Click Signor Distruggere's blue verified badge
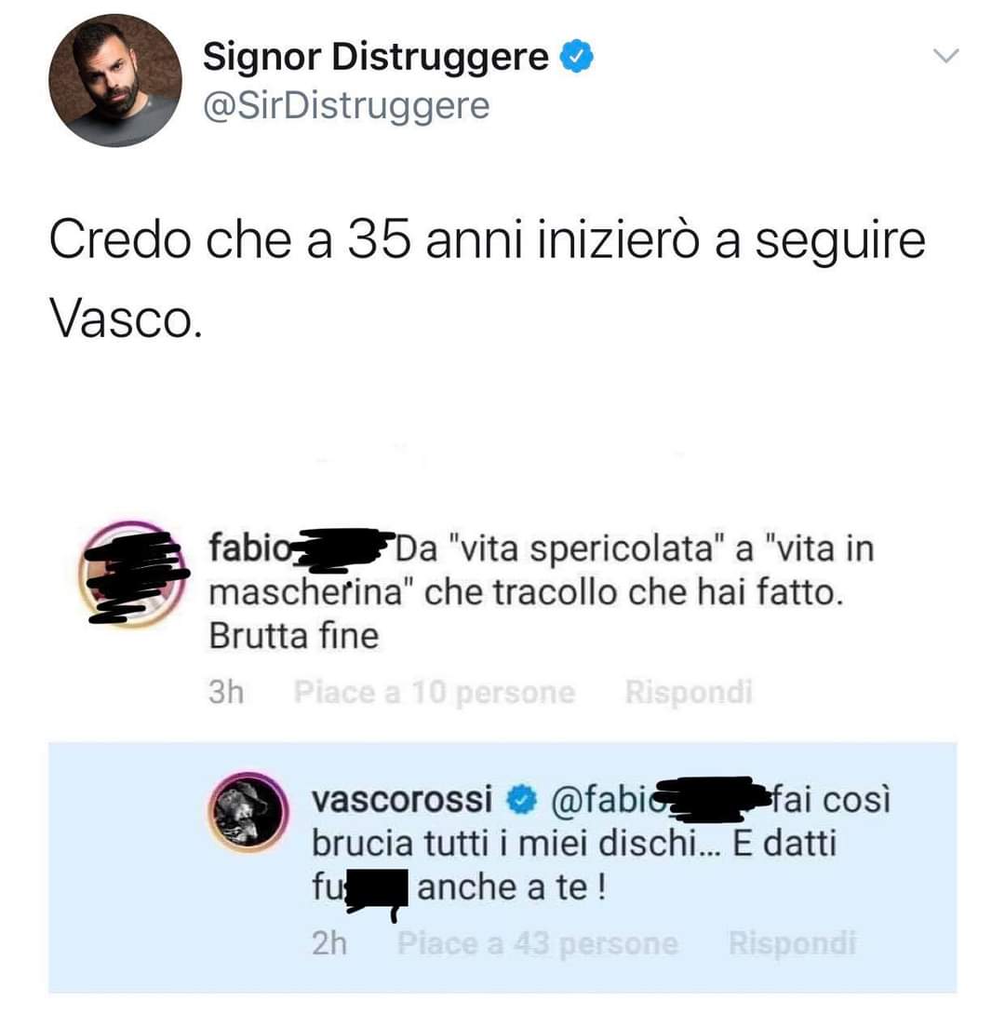Viewport: 1005px width, 1015px height. [x=576, y=56]
